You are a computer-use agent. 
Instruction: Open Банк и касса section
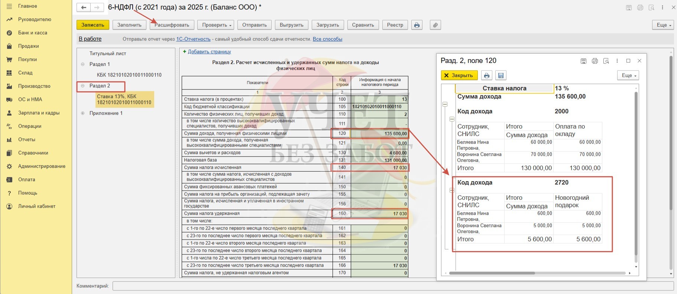point(32,33)
